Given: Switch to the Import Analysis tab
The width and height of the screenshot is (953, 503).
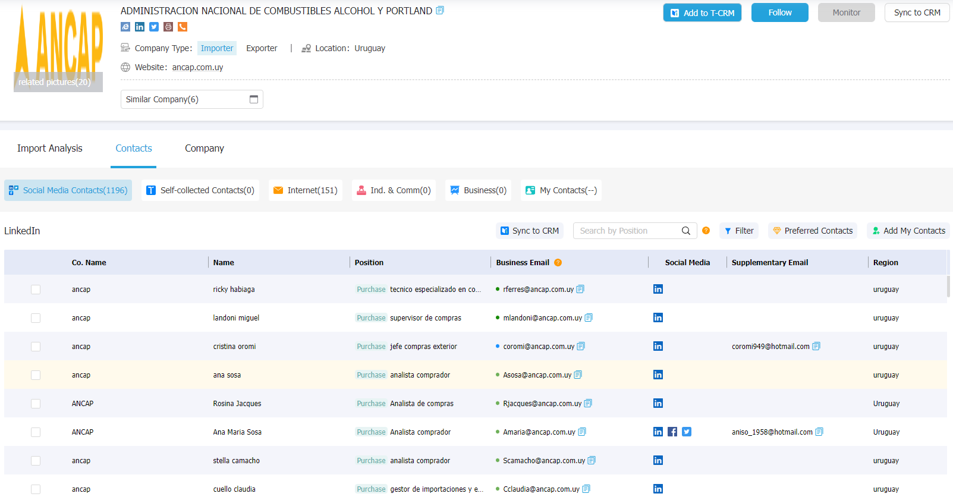Looking at the screenshot, I should pyautogui.click(x=50, y=148).
